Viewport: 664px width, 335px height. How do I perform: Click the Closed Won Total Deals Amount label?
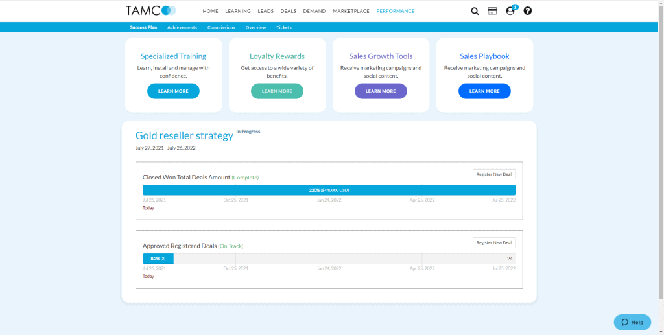click(x=186, y=178)
